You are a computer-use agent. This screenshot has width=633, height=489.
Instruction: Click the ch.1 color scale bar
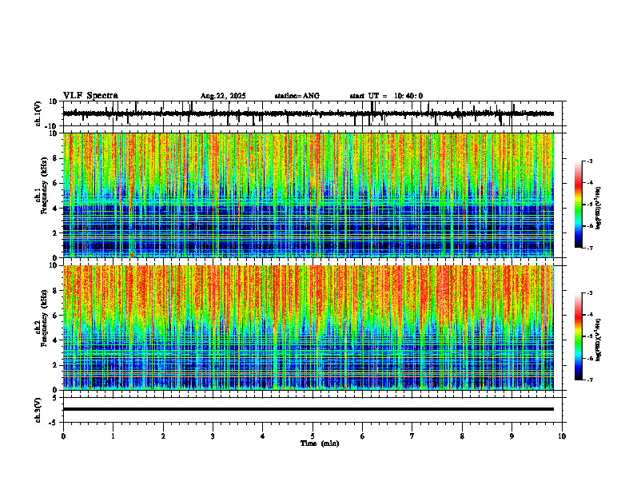tap(578, 205)
